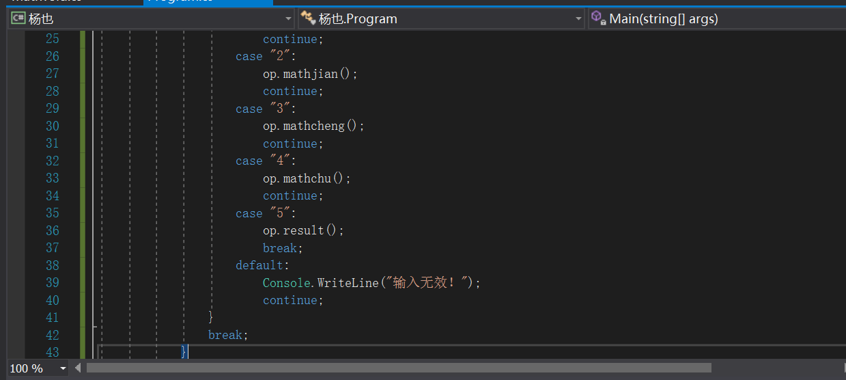
Task: Click the default: label
Action: point(262,265)
